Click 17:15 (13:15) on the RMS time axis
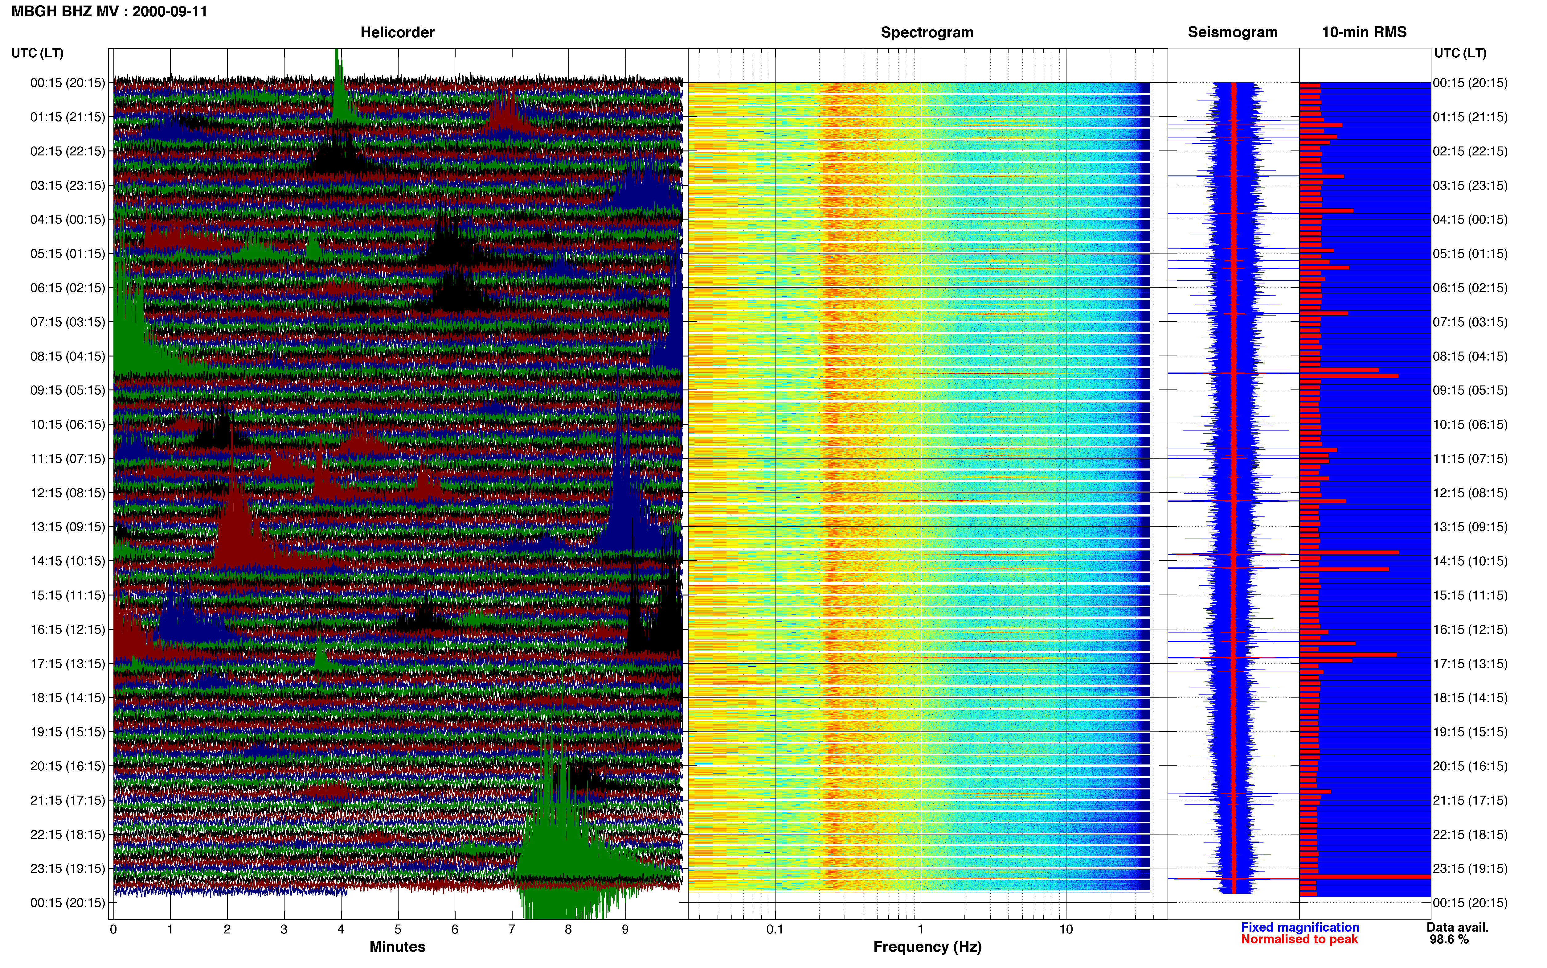The width and height of the screenshot is (1547, 968). point(1470,664)
